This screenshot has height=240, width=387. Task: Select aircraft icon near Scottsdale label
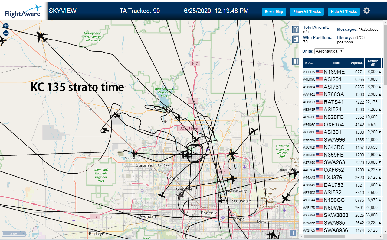coord(221,200)
